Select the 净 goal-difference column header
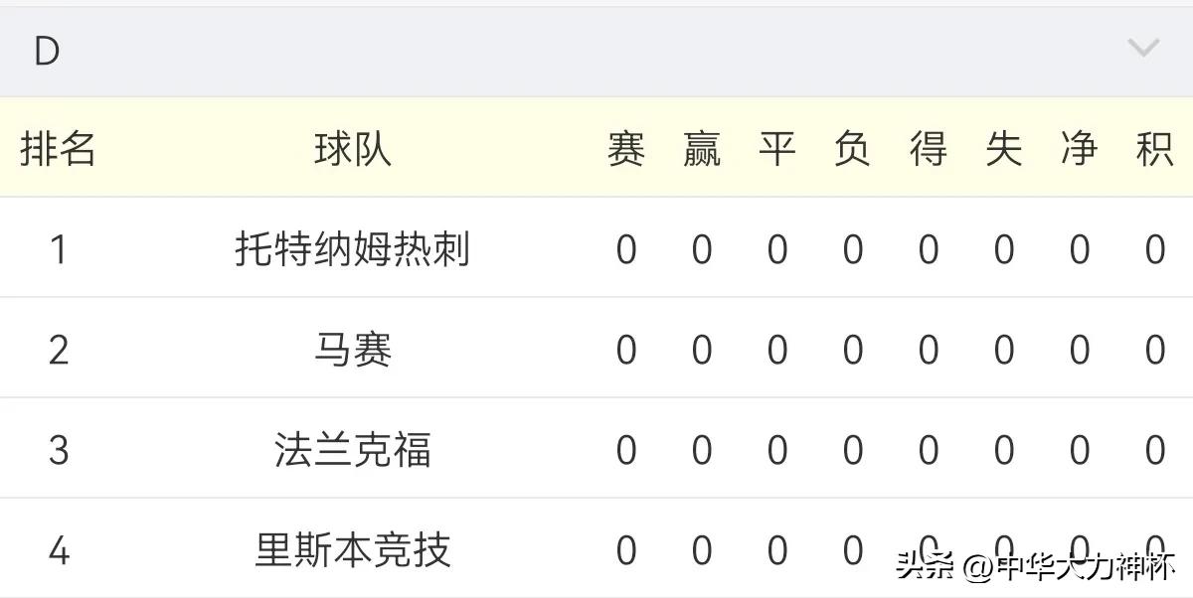Viewport: 1193px width, 598px height. click(x=1079, y=147)
